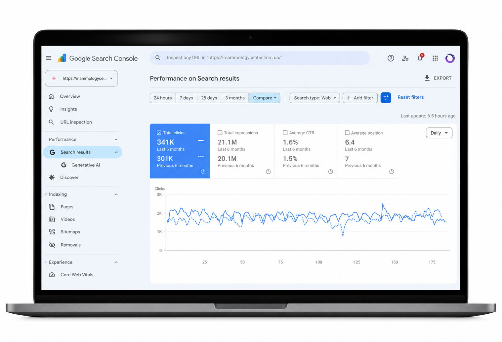Open the property selector dropdown
The image size is (502, 342).
coord(81,78)
